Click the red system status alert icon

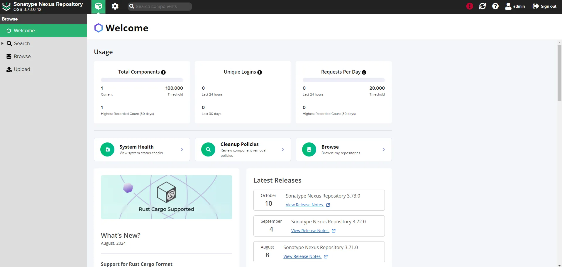click(470, 6)
